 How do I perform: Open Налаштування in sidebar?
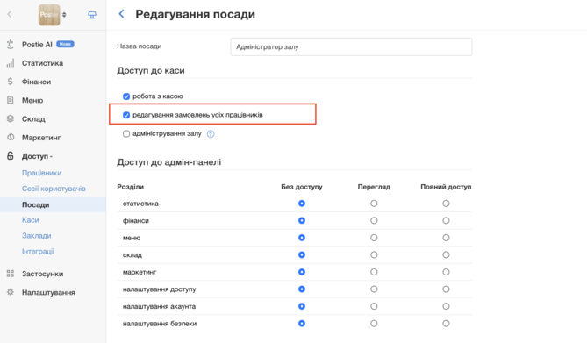(x=48, y=292)
